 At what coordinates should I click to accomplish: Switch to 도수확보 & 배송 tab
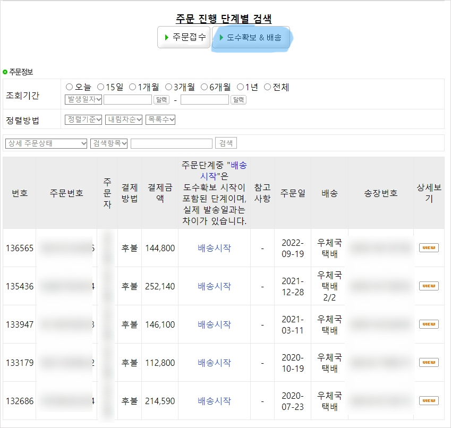251,38
